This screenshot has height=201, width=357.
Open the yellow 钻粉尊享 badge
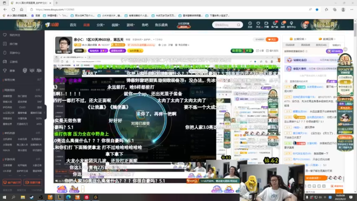pyautogui.click(x=135, y=50)
